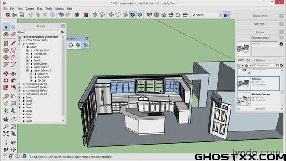Click the Outliner Filter field
The image size is (286, 161).
pyautogui.click(x=42, y=32)
